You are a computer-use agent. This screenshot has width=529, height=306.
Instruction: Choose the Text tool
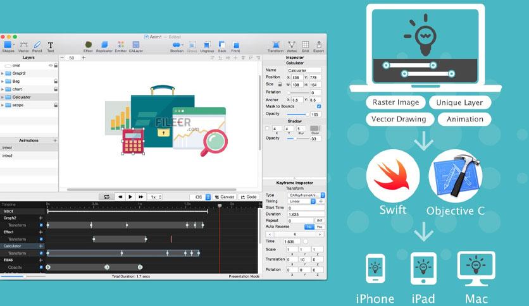50,47
